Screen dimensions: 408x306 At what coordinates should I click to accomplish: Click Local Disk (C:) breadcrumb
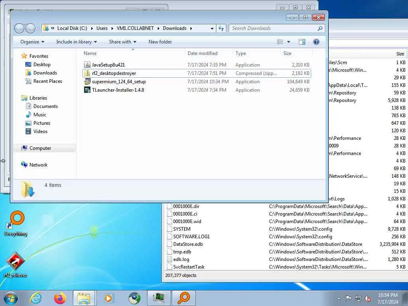click(72, 28)
